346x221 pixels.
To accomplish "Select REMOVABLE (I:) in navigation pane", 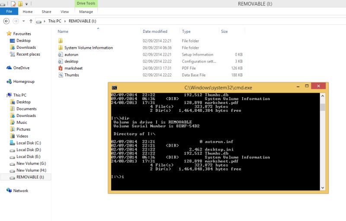I will [30, 177].
